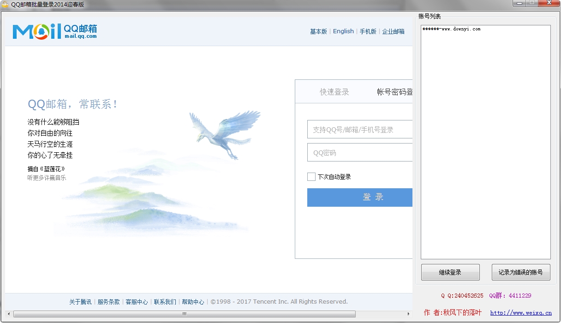Screen dimensions: 561x323
Task: Switch to the 快速登录 quick login tab
Action: (334, 91)
